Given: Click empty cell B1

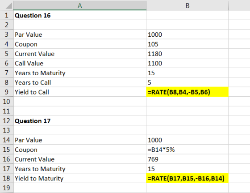Looking at the screenshot, I should pos(187,15).
